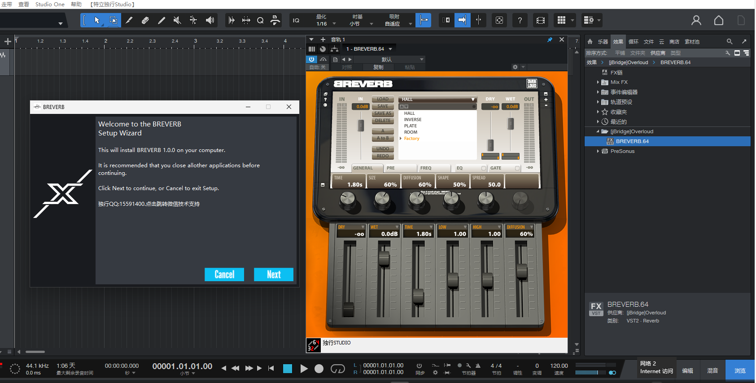Switch to the 乐器 (Instruments) browser tab

(603, 42)
